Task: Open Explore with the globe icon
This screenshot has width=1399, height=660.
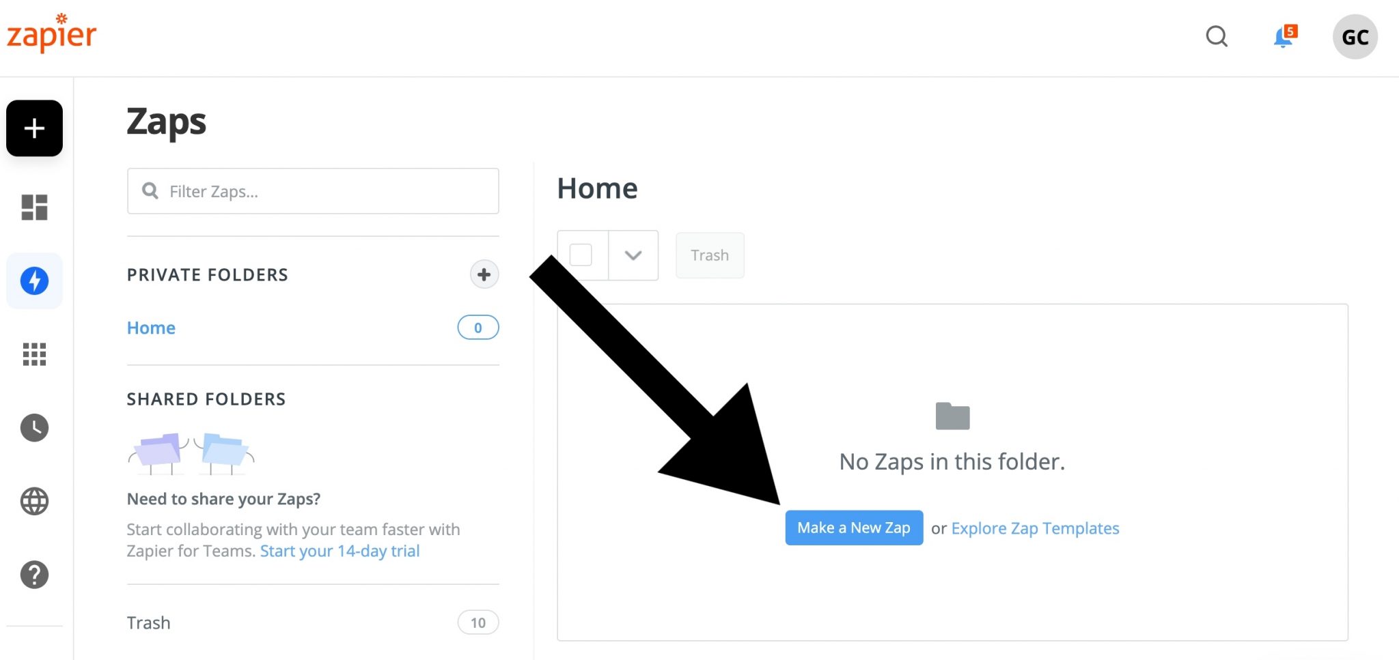Action: (34, 501)
